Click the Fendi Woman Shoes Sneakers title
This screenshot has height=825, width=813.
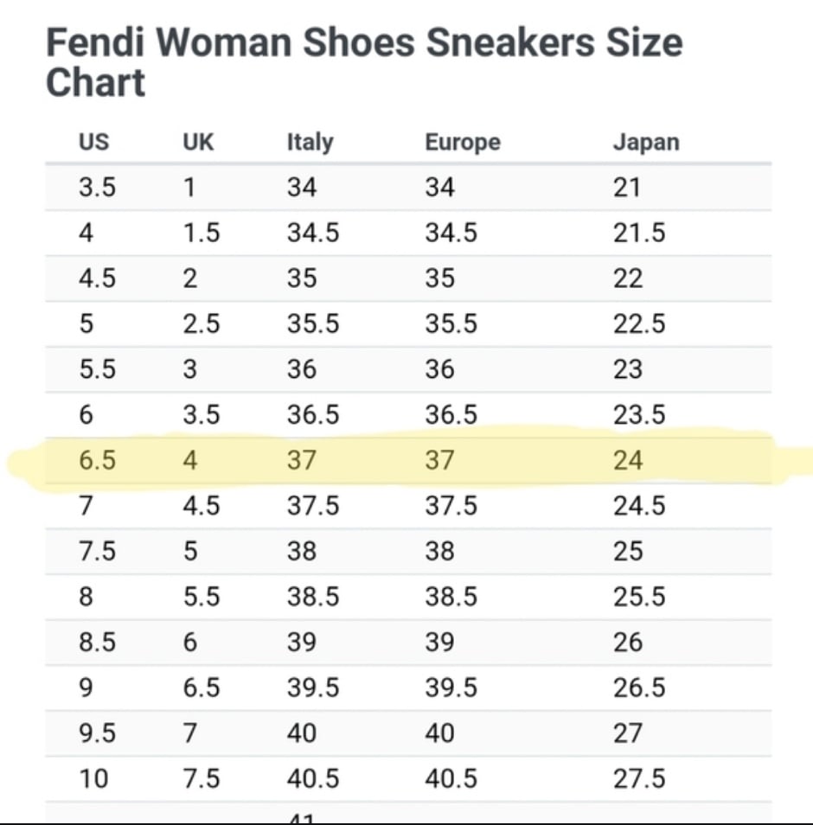364,62
